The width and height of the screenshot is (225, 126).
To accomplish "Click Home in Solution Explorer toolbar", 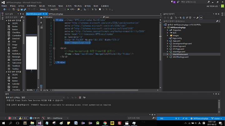I will pos(171,17).
